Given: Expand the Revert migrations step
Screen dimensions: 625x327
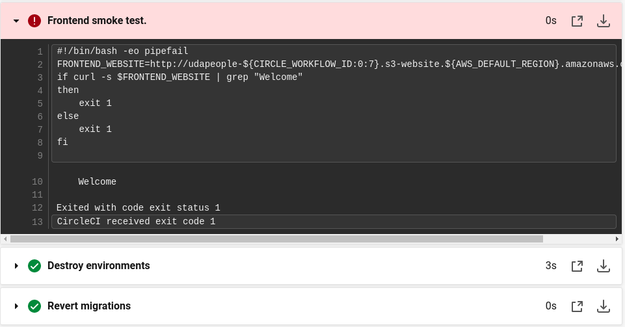Looking at the screenshot, I should 16,306.
